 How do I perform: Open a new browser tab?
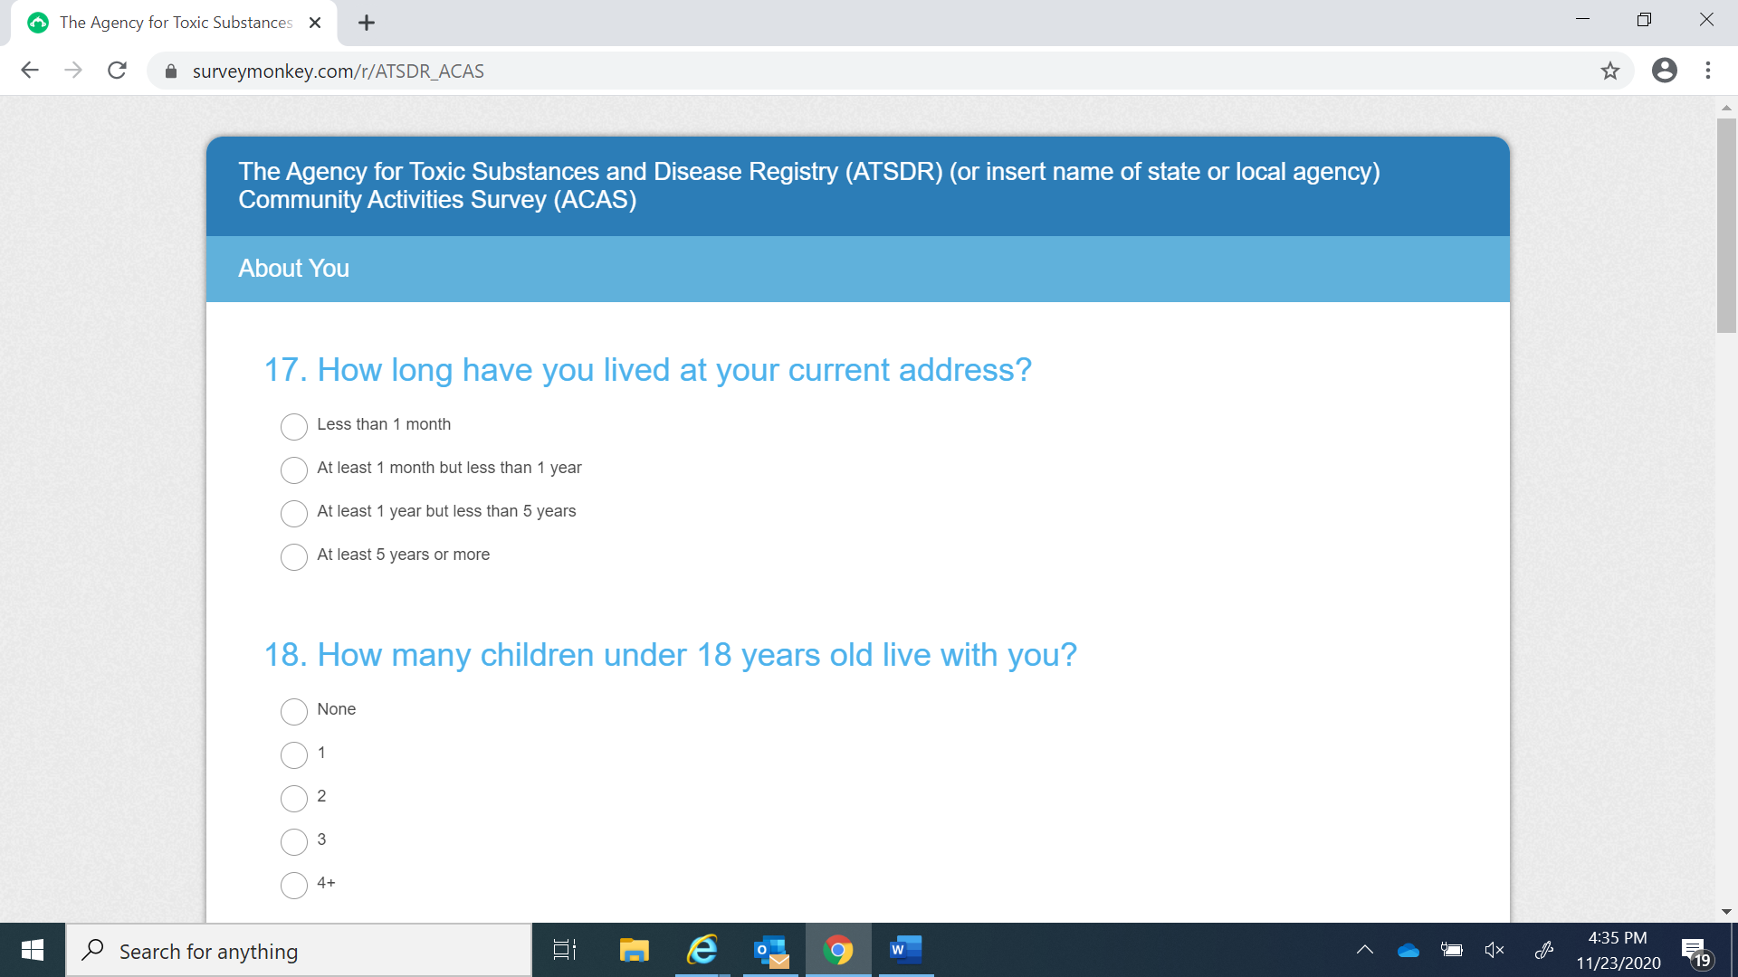tap(367, 23)
